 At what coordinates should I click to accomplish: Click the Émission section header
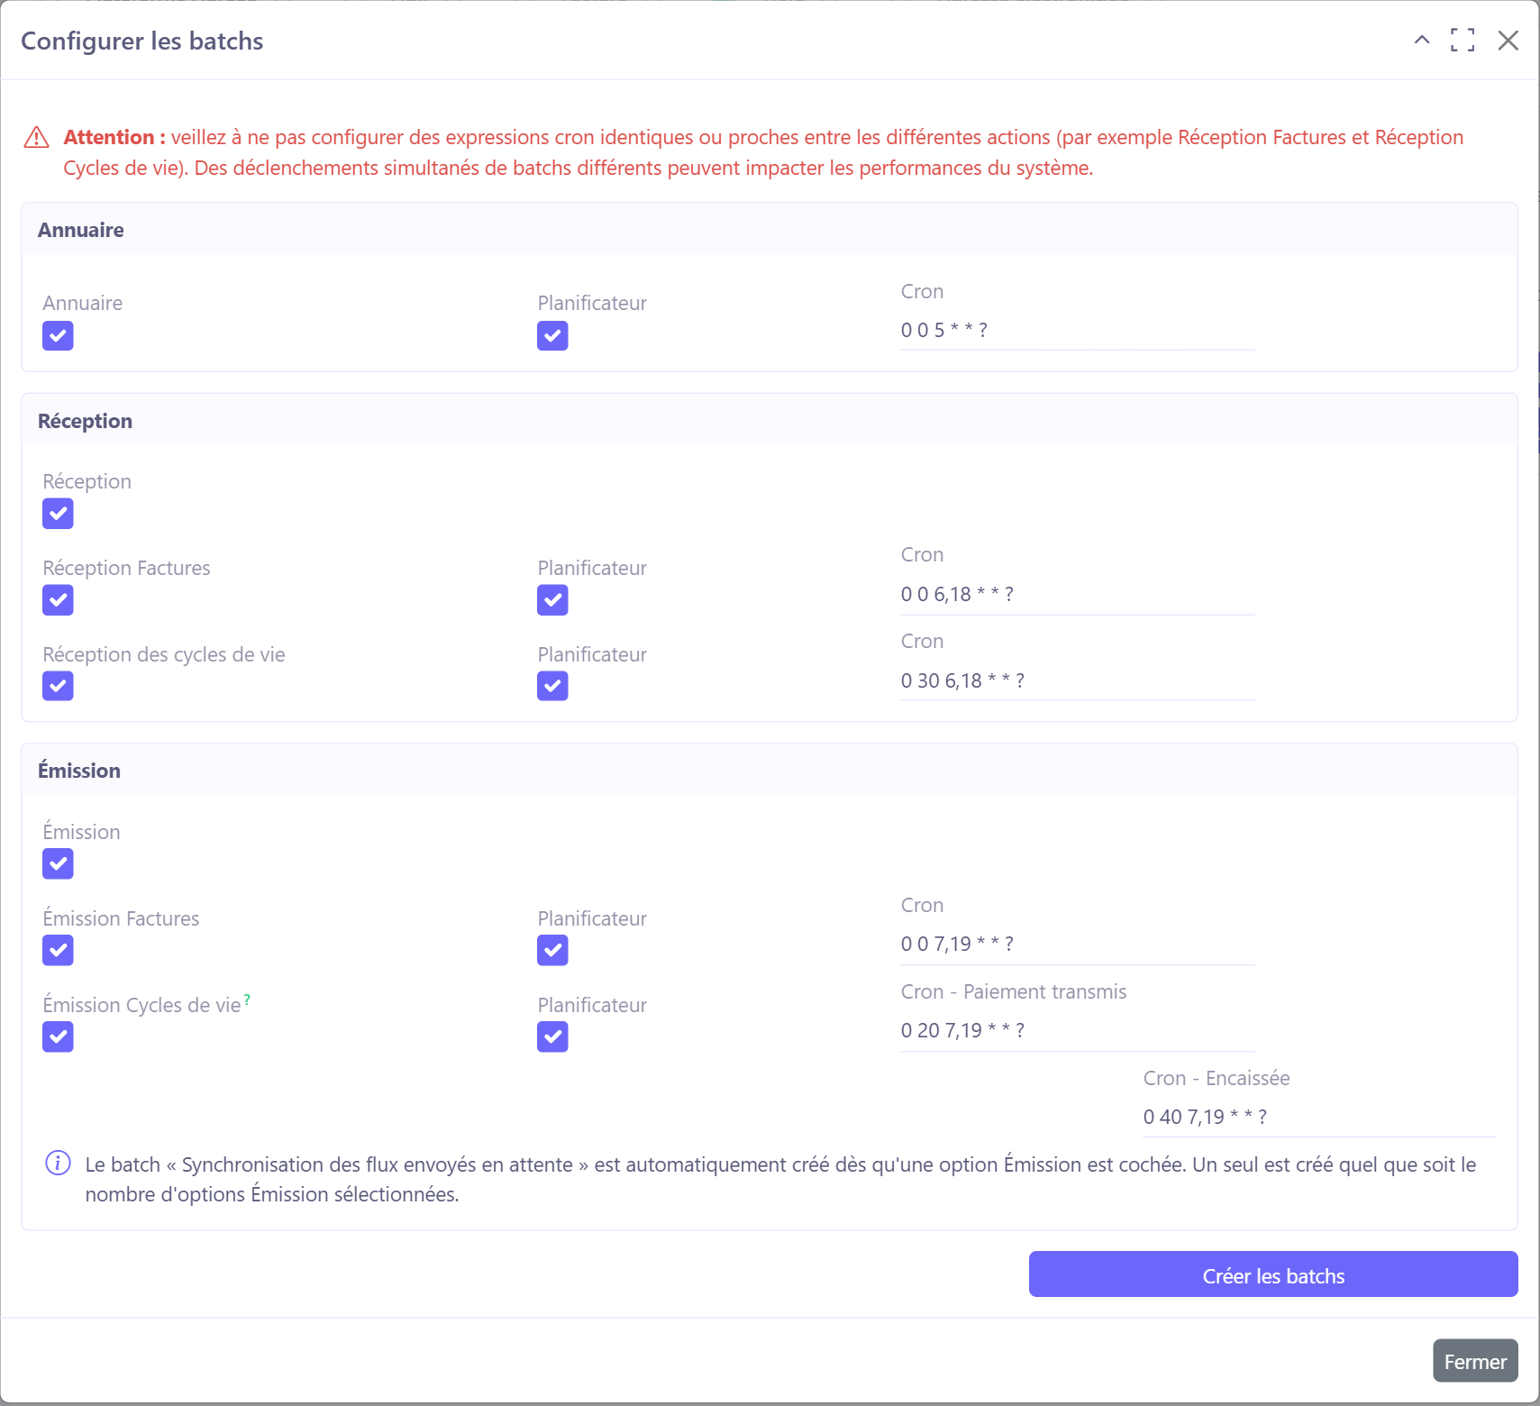(x=770, y=771)
